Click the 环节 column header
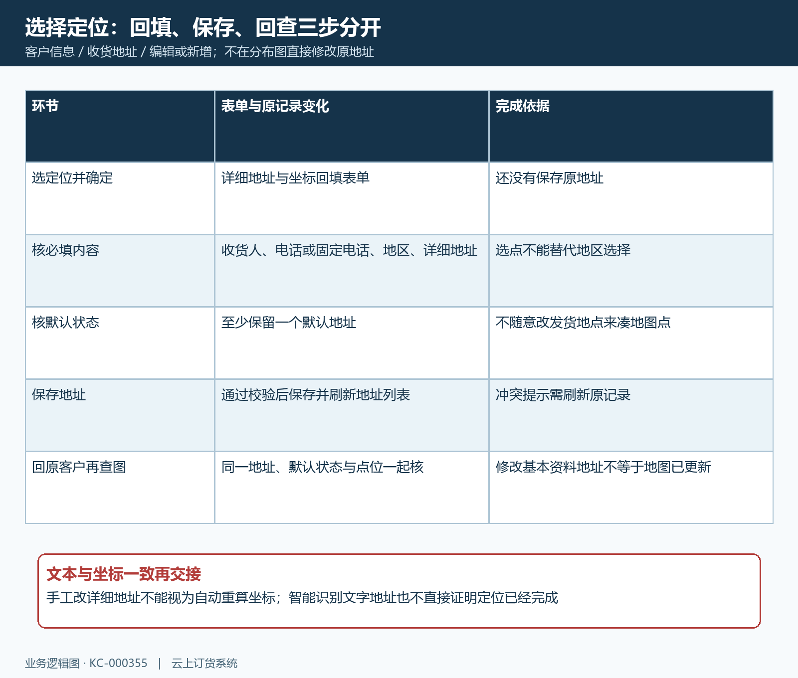Viewport: 798px width, 678px height. 120,126
